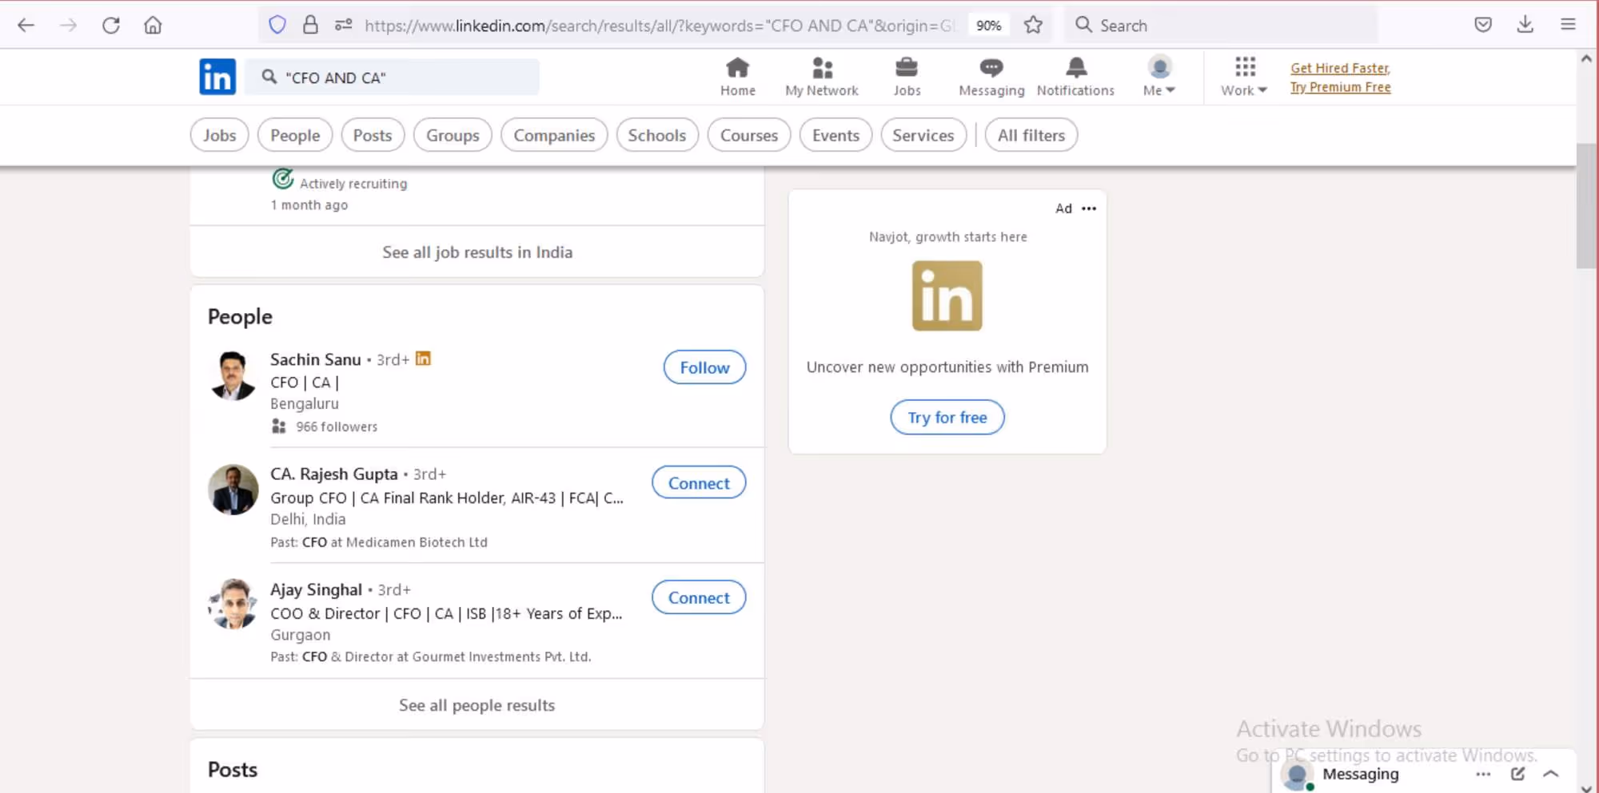Focus the LinkedIn search box
The height and width of the screenshot is (793, 1599).
(392, 77)
